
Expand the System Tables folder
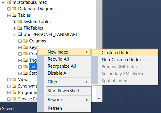pos(14,22)
